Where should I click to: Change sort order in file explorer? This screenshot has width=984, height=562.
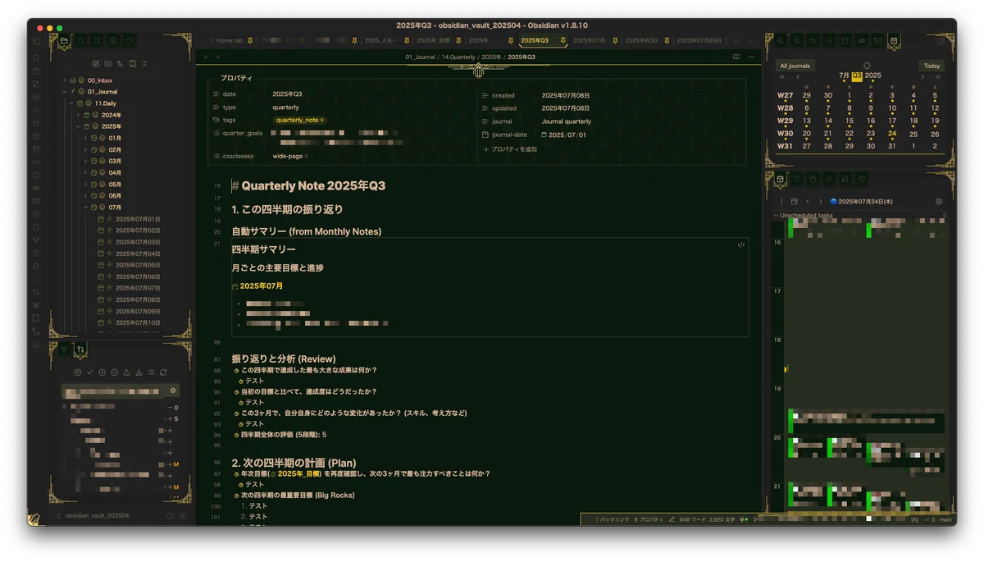coord(121,63)
